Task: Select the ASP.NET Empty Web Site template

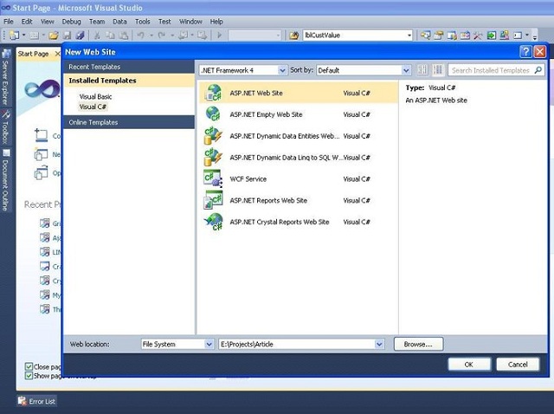Action: pyautogui.click(x=299, y=114)
